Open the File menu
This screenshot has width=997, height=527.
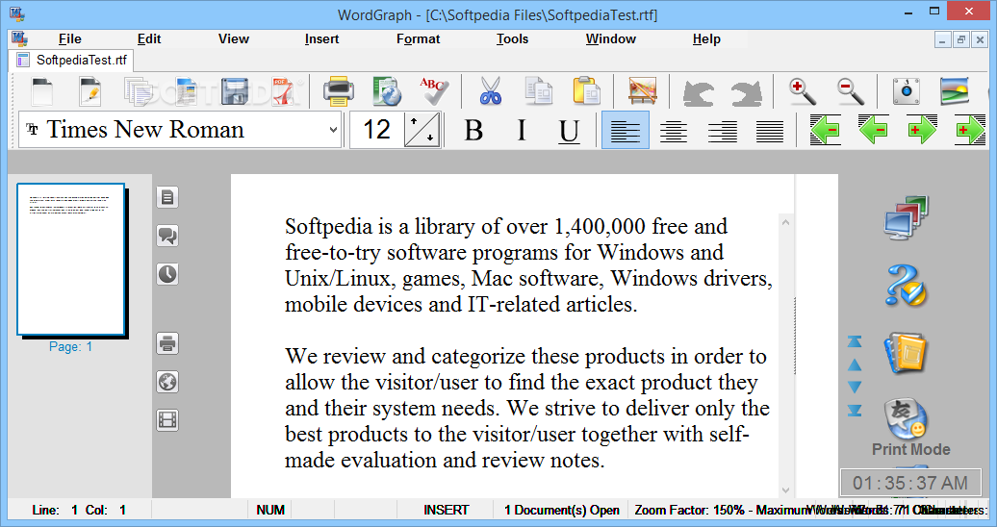click(x=69, y=38)
